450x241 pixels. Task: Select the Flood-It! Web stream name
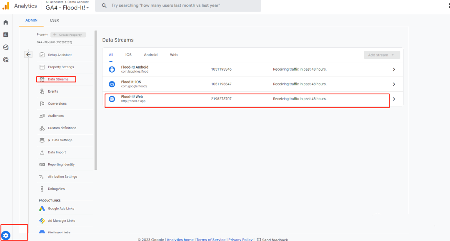pos(132,97)
